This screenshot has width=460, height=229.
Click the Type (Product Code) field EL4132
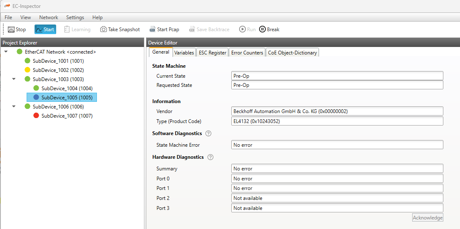coord(337,121)
